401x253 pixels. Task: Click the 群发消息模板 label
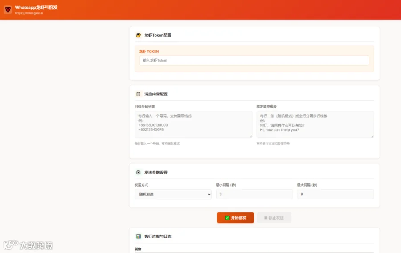click(266, 107)
